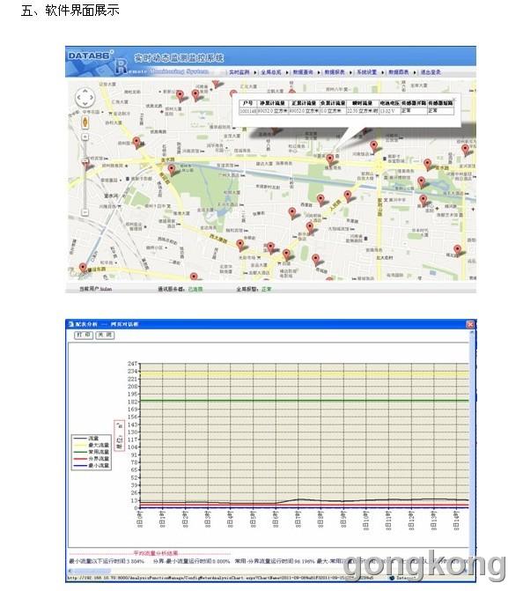Select the red marker at far right map edge
This screenshot has height=591, width=523.
(x=466, y=149)
